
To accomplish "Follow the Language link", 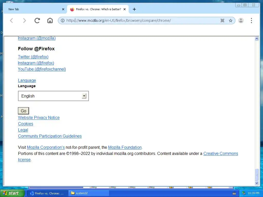I will [x=27, y=80].
